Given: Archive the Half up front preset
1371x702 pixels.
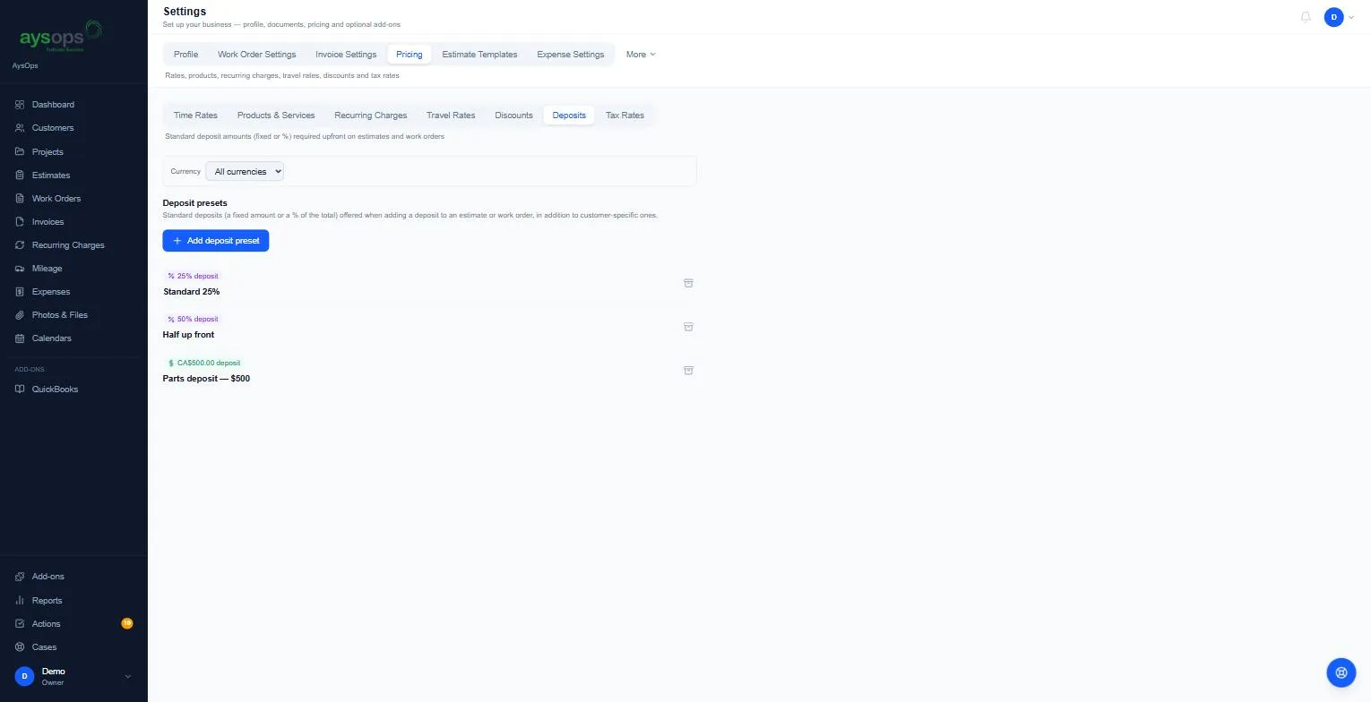Looking at the screenshot, I should 688,327.
